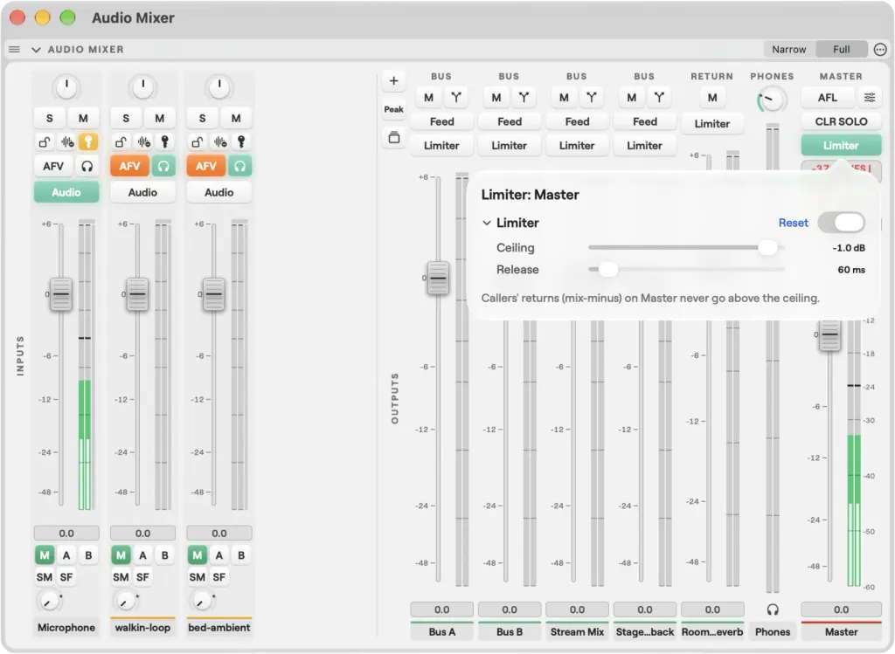This screenshot has height=654, width=895.
Task: Click the Master 0.0 gain value field
Action: (x=841, y=609)
